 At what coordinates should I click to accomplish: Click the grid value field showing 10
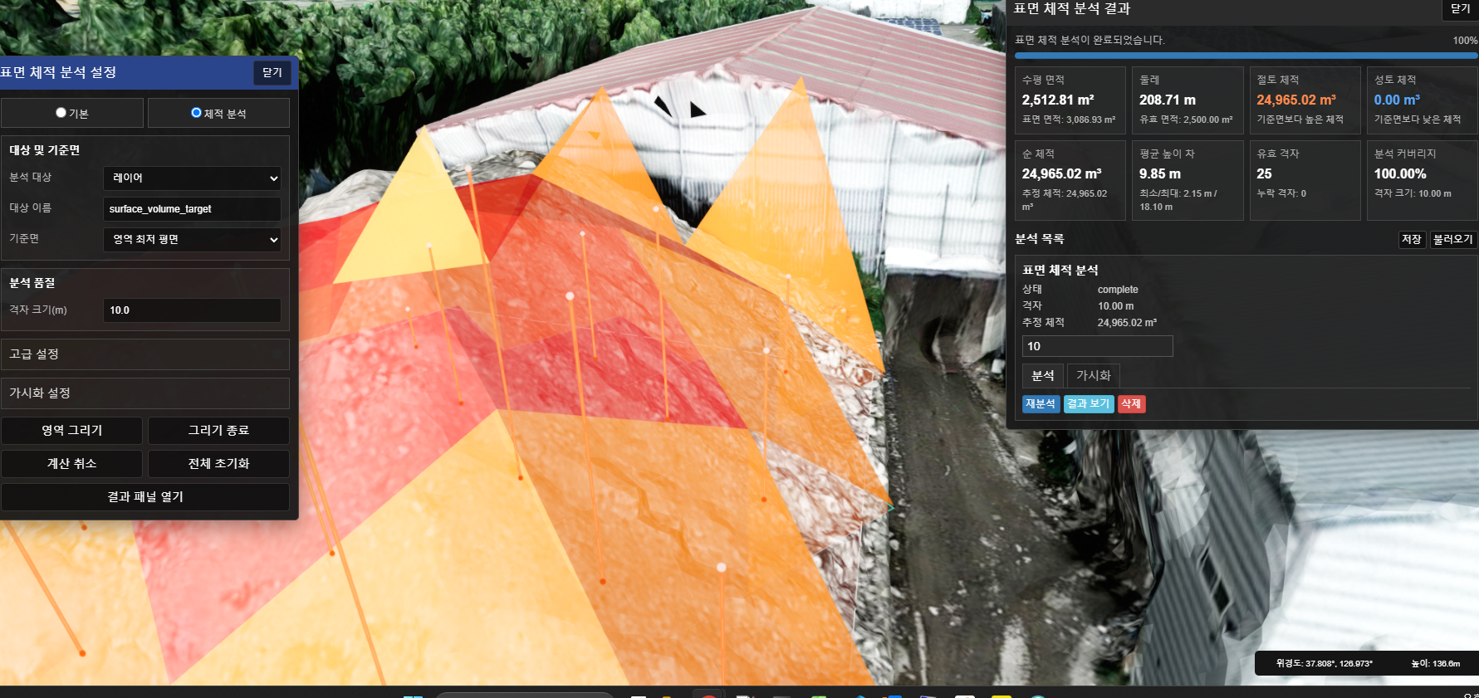click(x=1097, y=346)
